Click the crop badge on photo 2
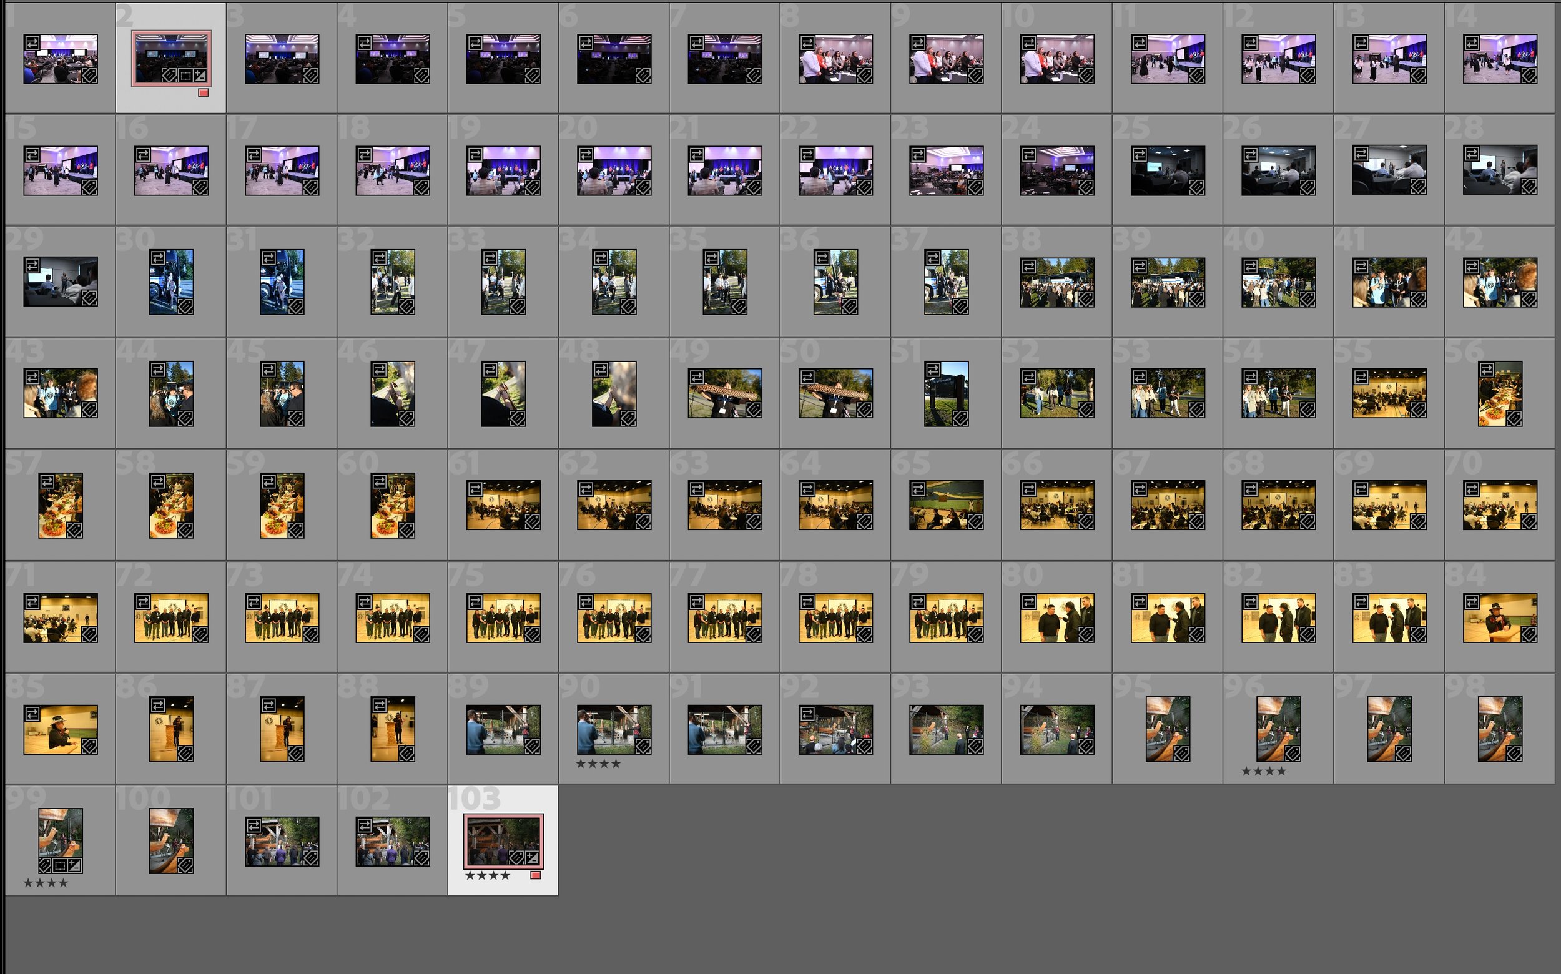1561x974 pixels. pyautogui.click(x=185, y=76)
